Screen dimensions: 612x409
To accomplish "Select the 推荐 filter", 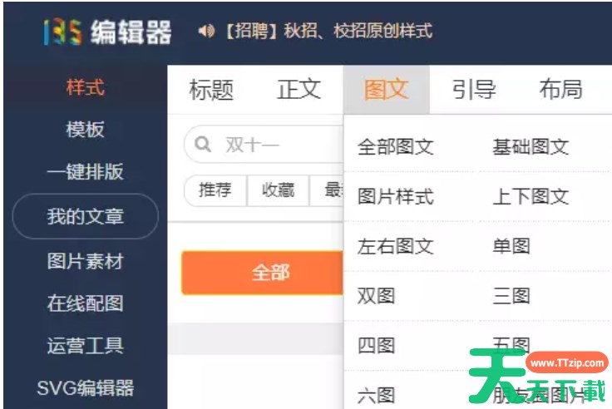I will pos(215,190).
